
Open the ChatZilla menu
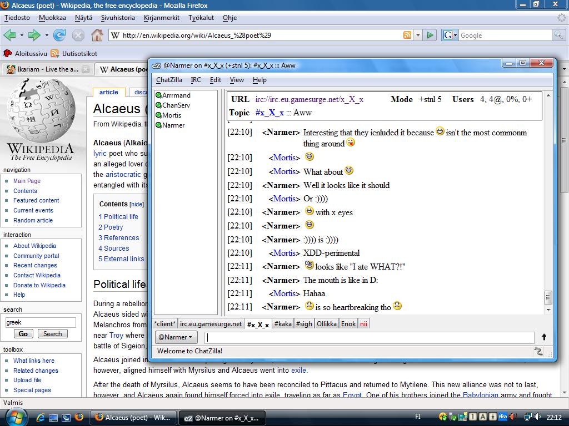pos(169,80)
